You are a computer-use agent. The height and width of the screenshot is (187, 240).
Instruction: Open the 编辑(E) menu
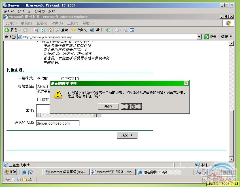[x=26, y=23]
